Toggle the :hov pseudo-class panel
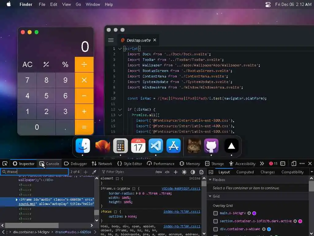This screenshot has height=236, width=314. pos(159,172)
